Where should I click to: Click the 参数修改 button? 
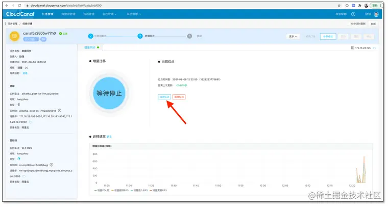click(328, 36)
